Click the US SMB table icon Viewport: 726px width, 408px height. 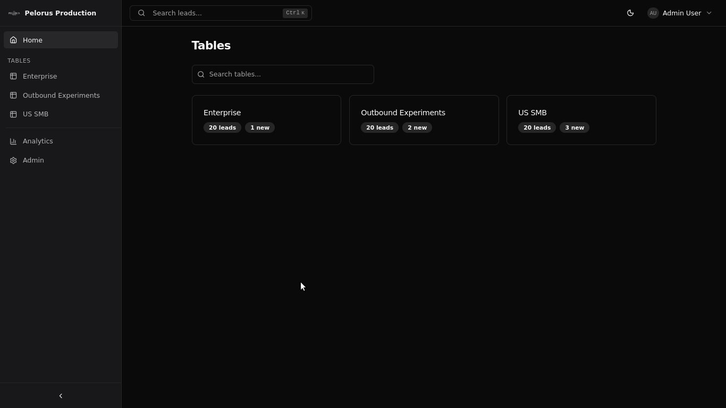pos(13,114)
